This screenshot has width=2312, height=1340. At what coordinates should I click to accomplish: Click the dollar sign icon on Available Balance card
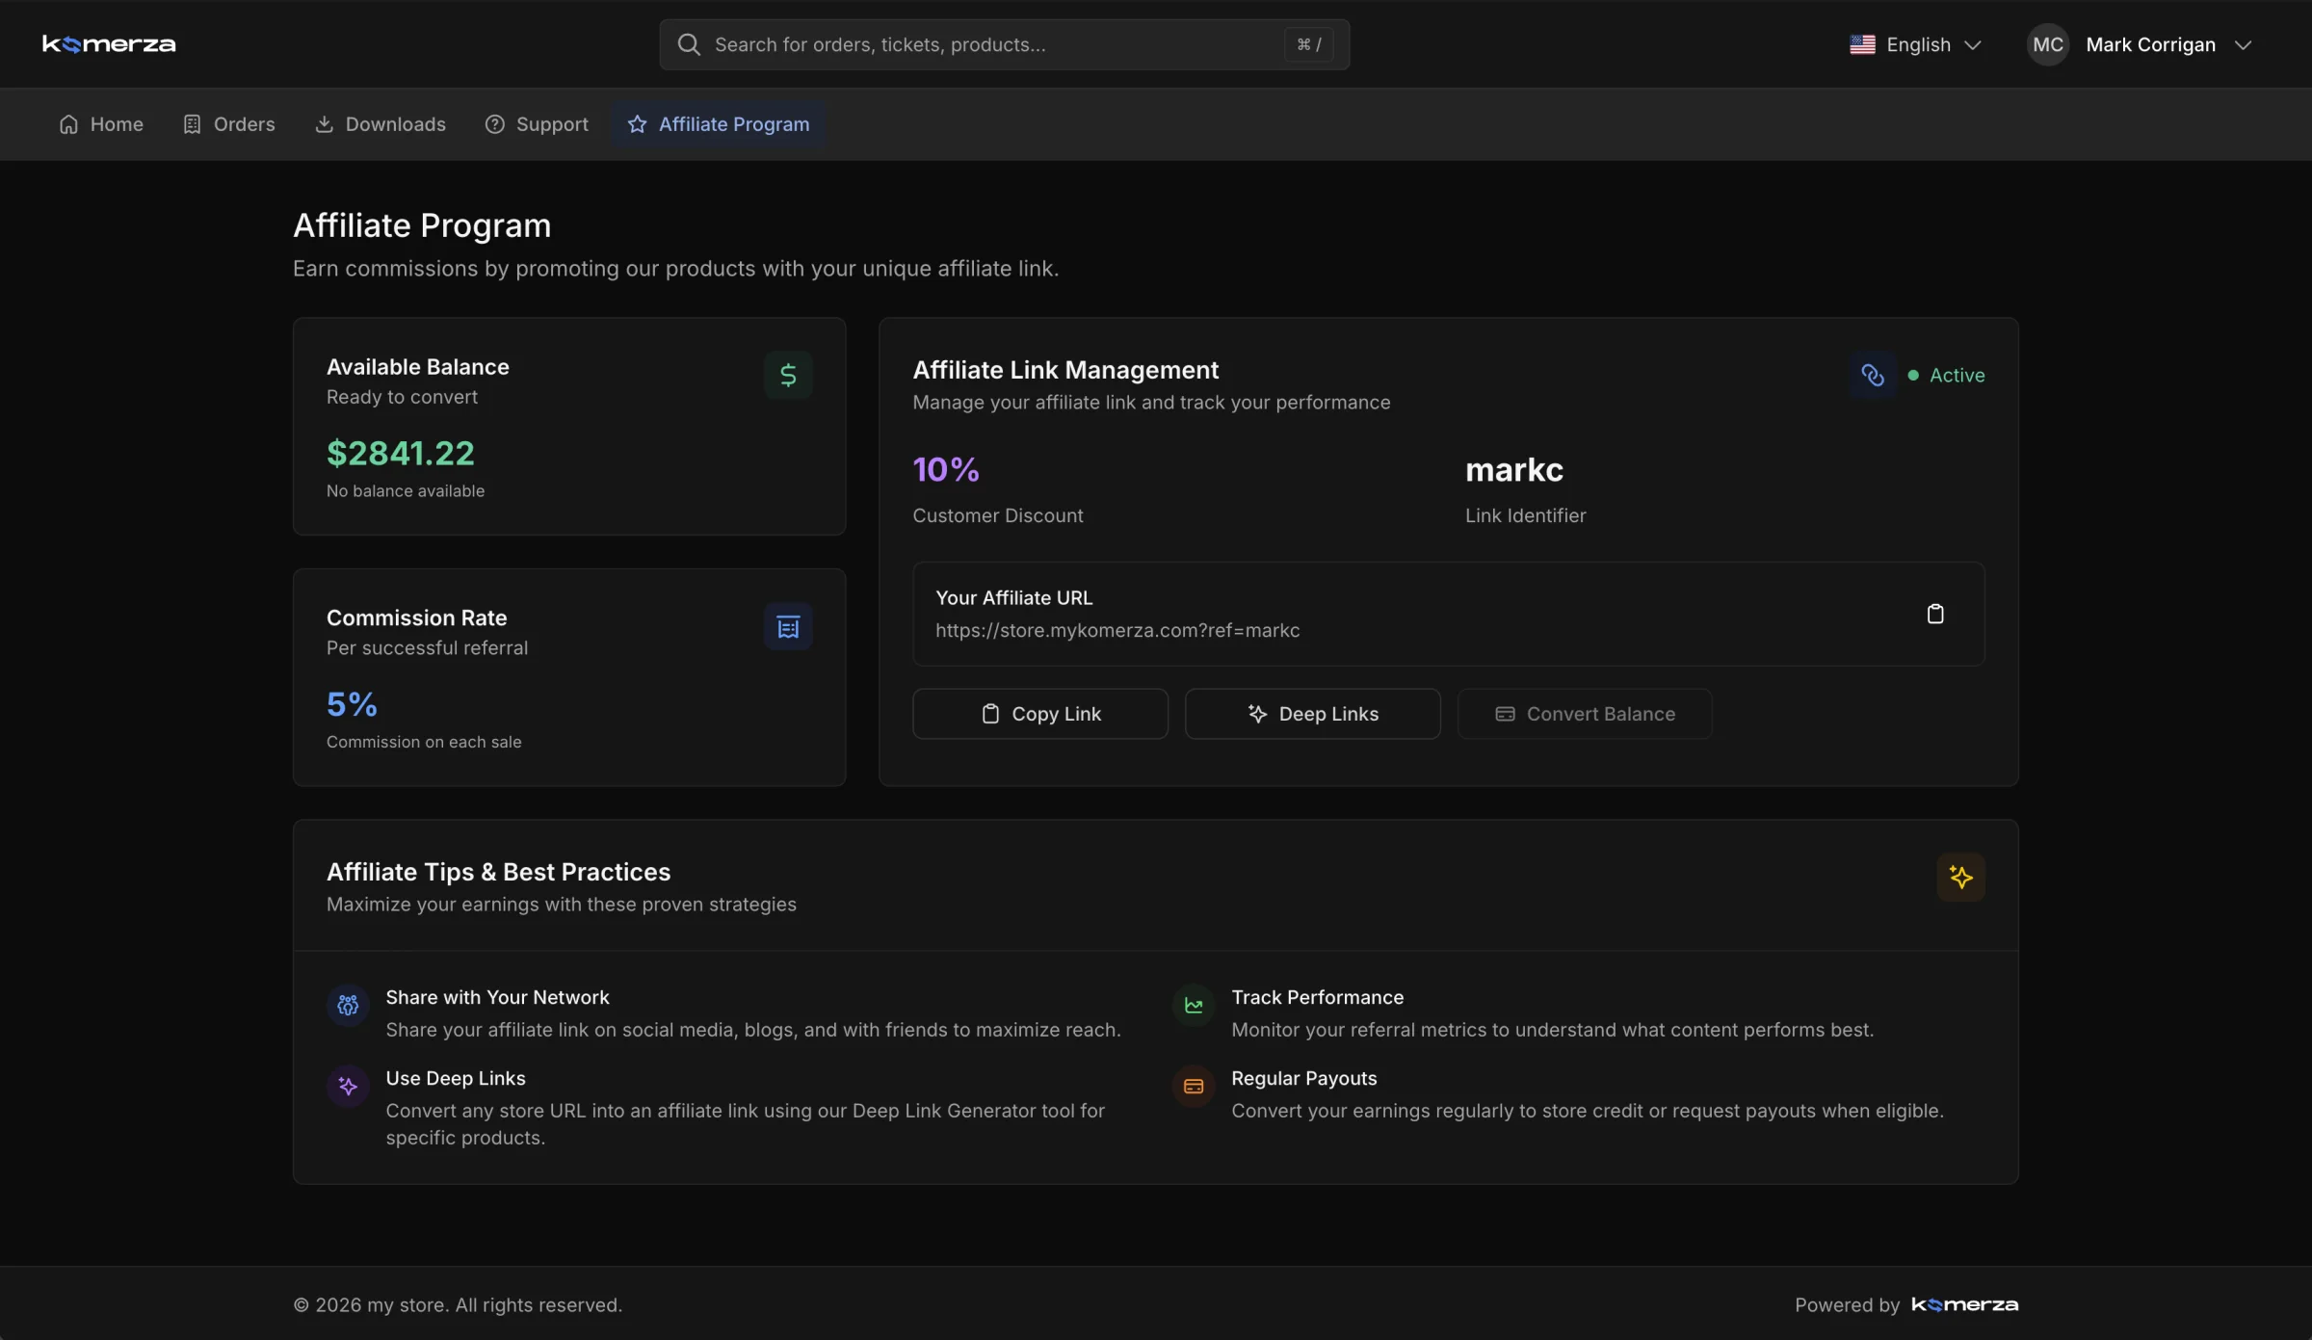pos(788,375)
